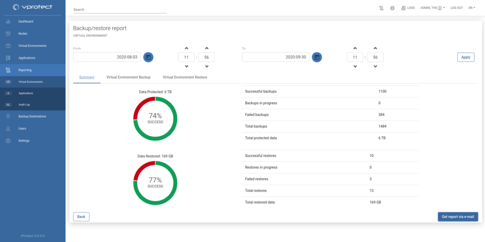The height and width of the screenshot is (242, 485).
Task: Click the Users person icon in sidebar
Action: click(x=8, y=128)
